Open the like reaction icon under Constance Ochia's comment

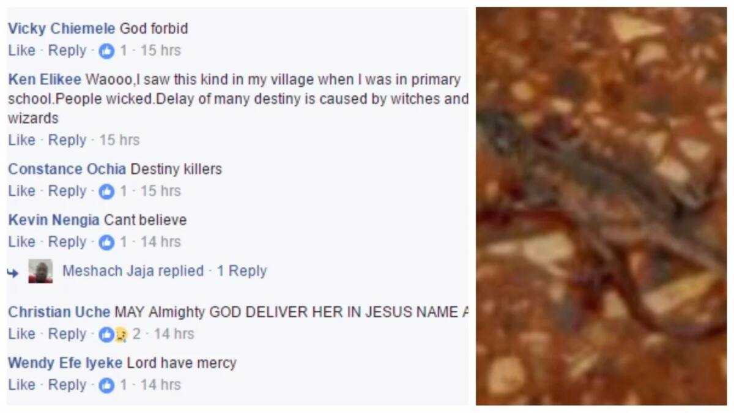click(x=106, y=192)
